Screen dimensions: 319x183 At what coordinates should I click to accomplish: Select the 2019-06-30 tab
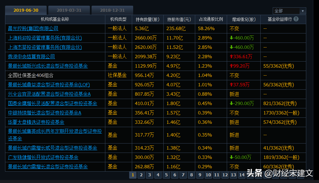(26, 10)
